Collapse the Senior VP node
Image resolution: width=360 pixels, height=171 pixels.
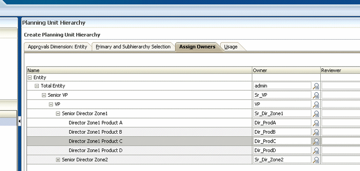click(44, 95)
